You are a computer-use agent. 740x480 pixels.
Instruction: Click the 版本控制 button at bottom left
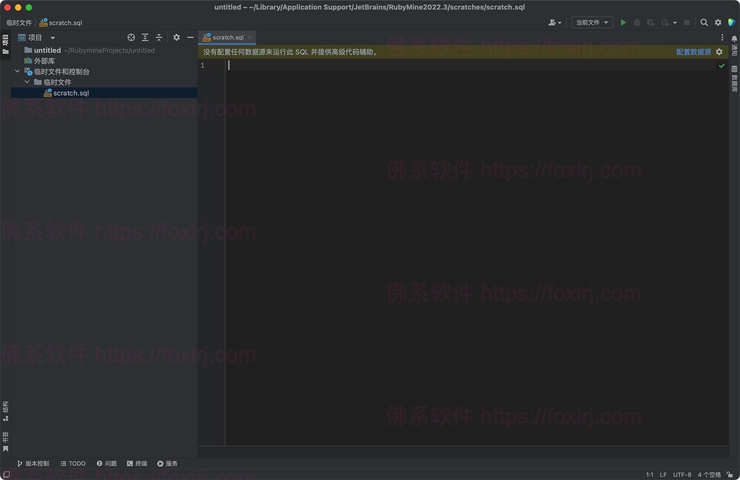click(x=33, y=463)
